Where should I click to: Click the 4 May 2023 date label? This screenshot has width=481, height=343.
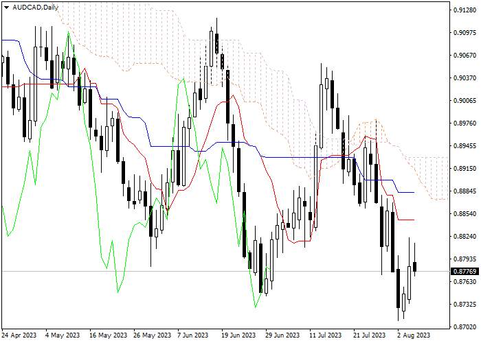(x=63, y=335)
